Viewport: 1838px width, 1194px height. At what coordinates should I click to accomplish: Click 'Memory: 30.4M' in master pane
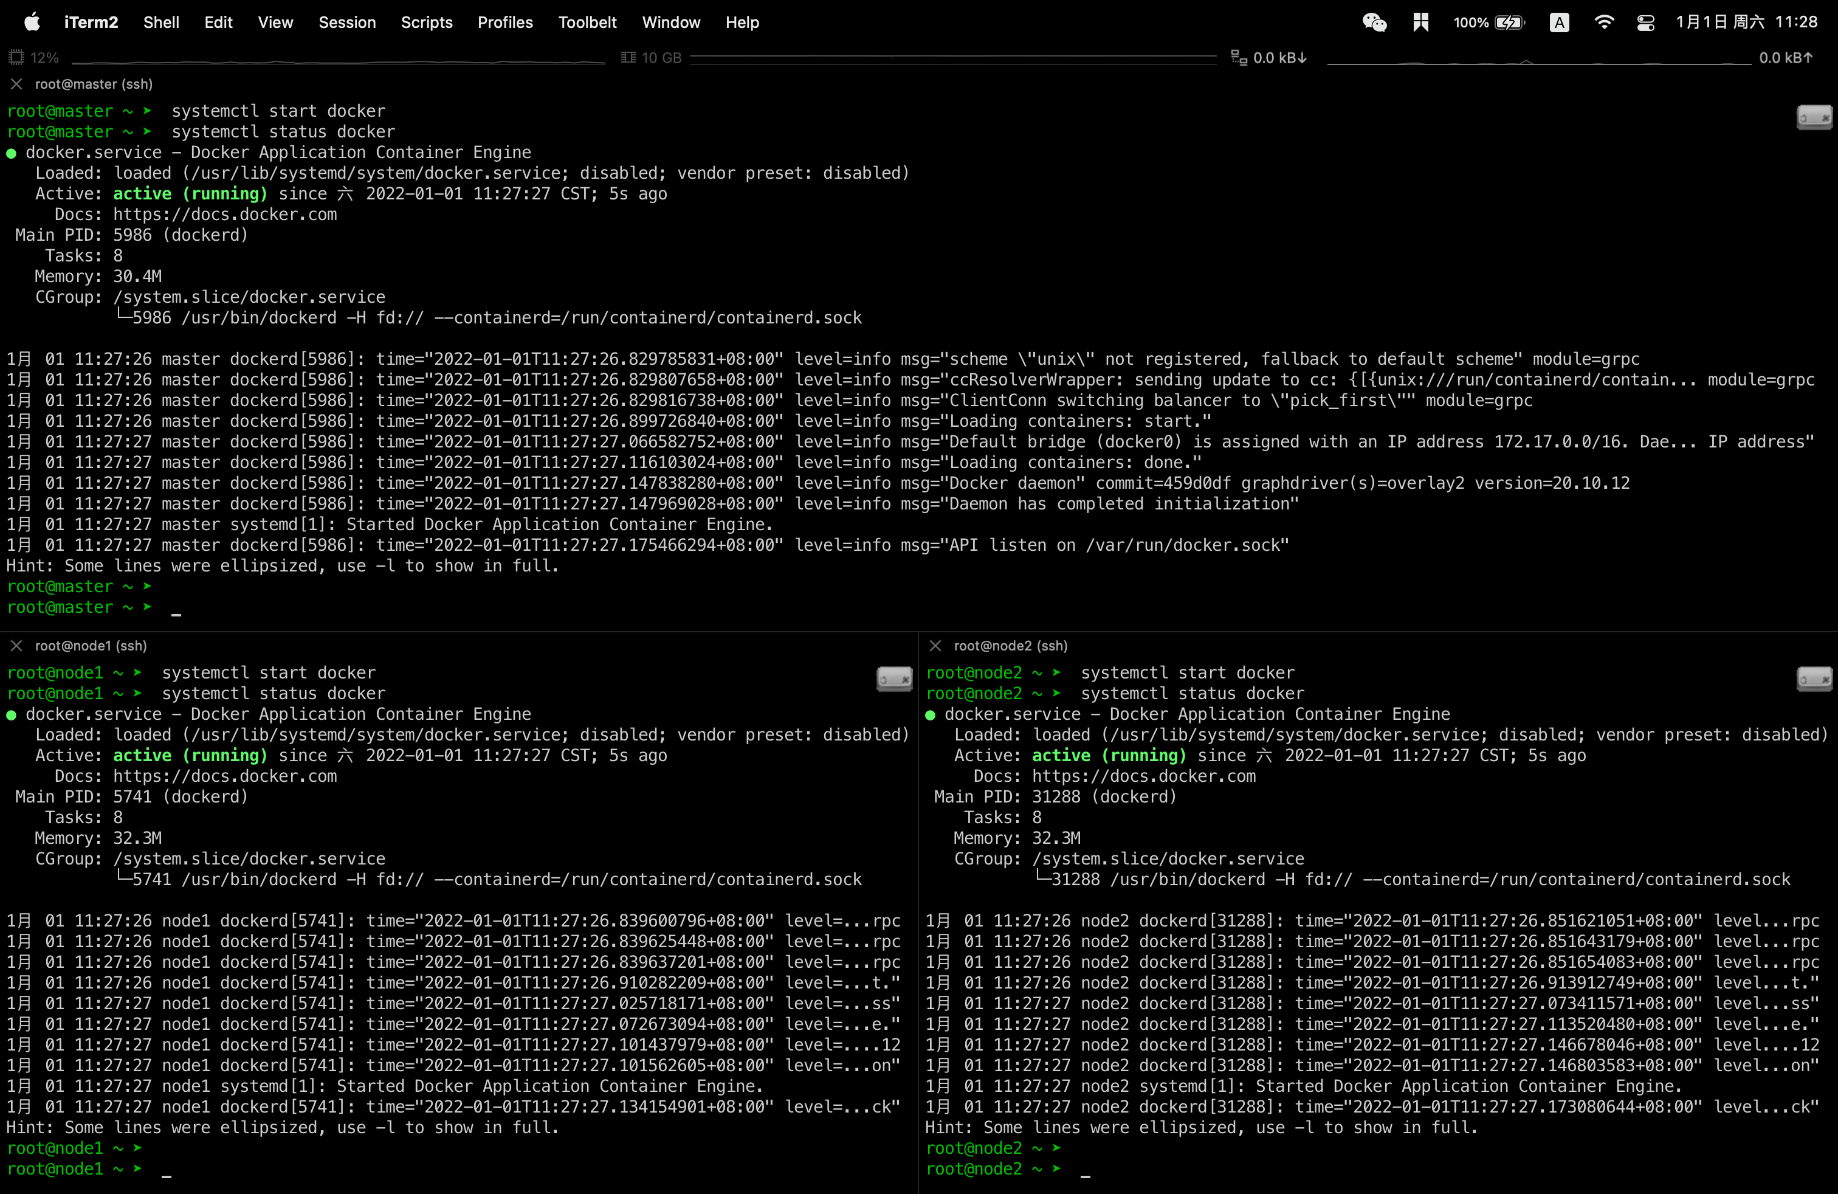(98, 276)
